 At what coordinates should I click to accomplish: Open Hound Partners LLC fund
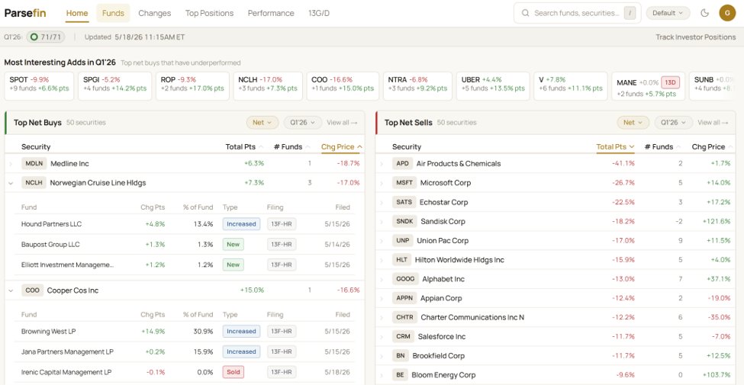(51, 224)
